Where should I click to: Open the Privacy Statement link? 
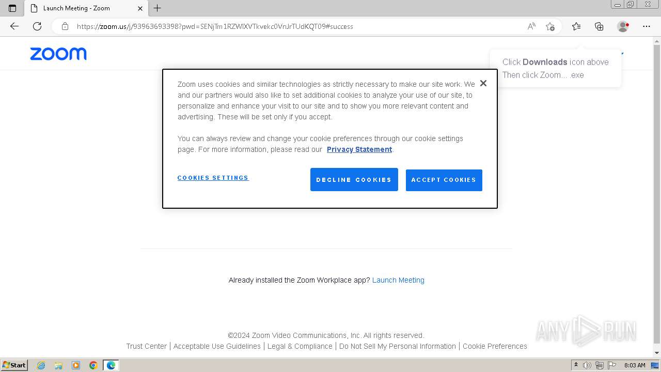359,149
